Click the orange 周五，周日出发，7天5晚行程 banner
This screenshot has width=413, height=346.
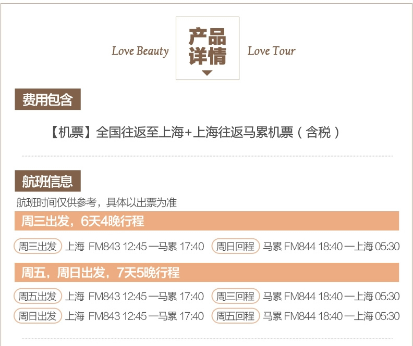(x=207, y=273)
